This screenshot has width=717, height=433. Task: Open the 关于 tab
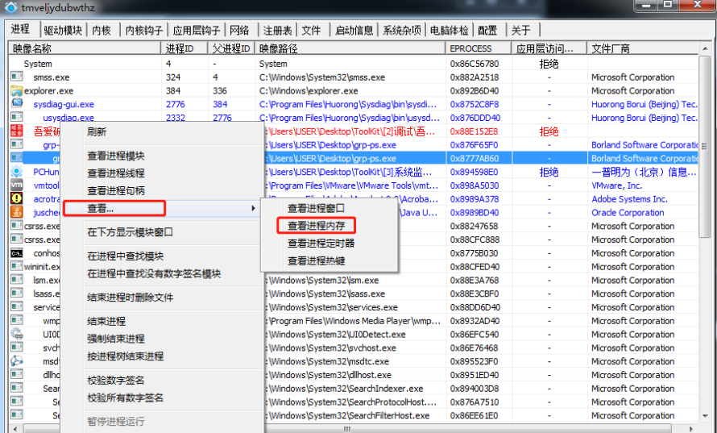pos(520,30)
